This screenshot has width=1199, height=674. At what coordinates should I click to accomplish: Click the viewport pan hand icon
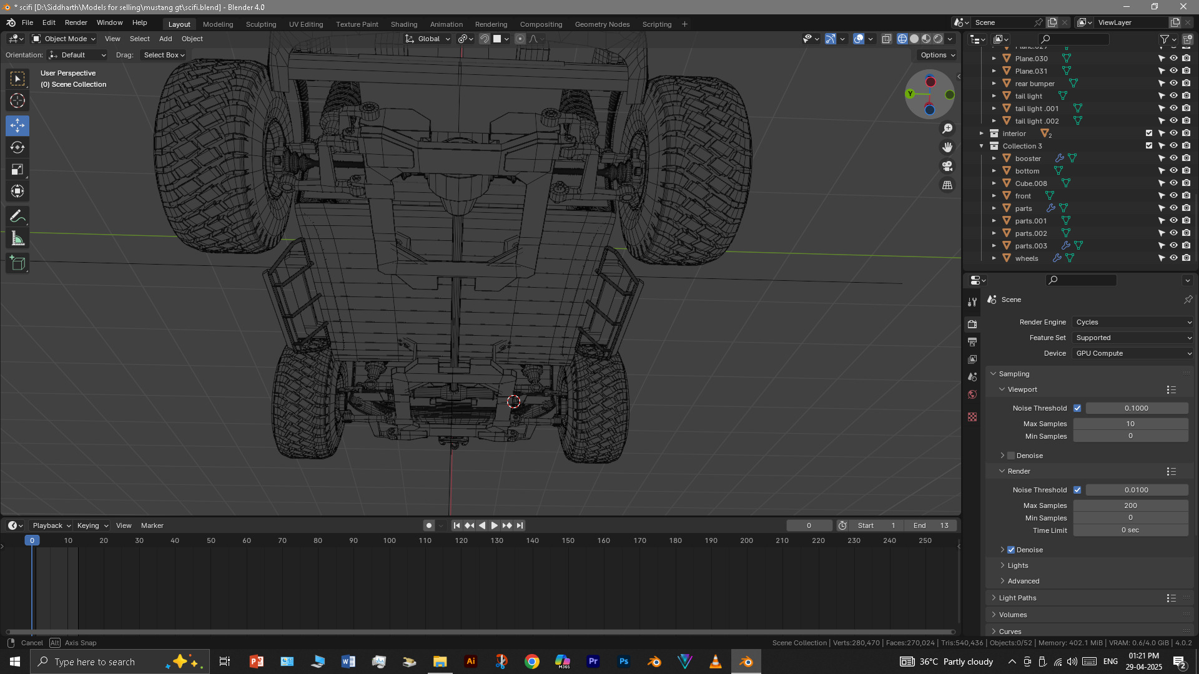click(947, 147)
